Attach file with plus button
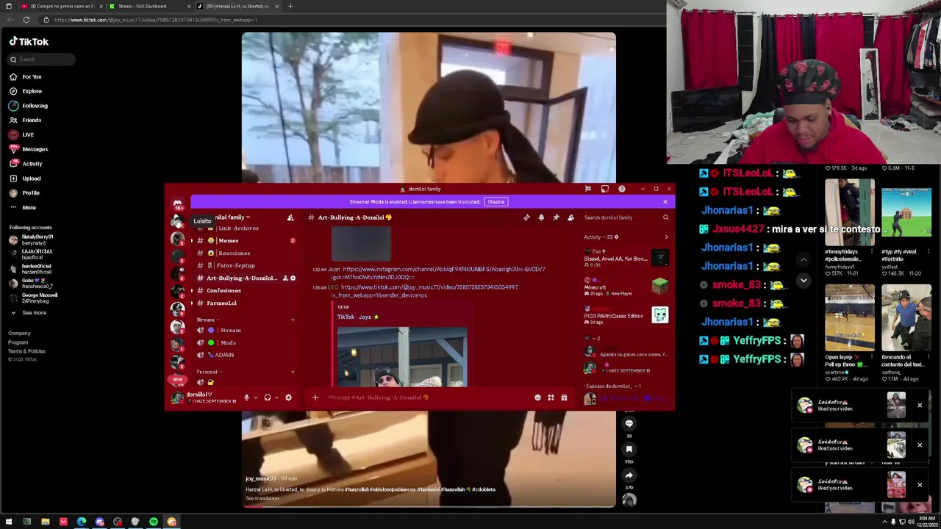Viewport: 941px width, 529px height. coord(315,397)
